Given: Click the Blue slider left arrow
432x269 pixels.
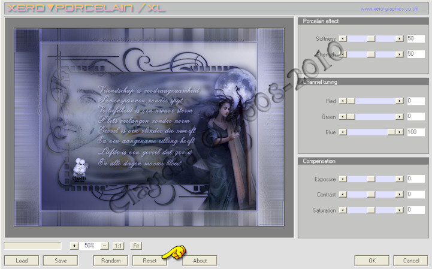Looking at the screenshot, I should 343,132.
